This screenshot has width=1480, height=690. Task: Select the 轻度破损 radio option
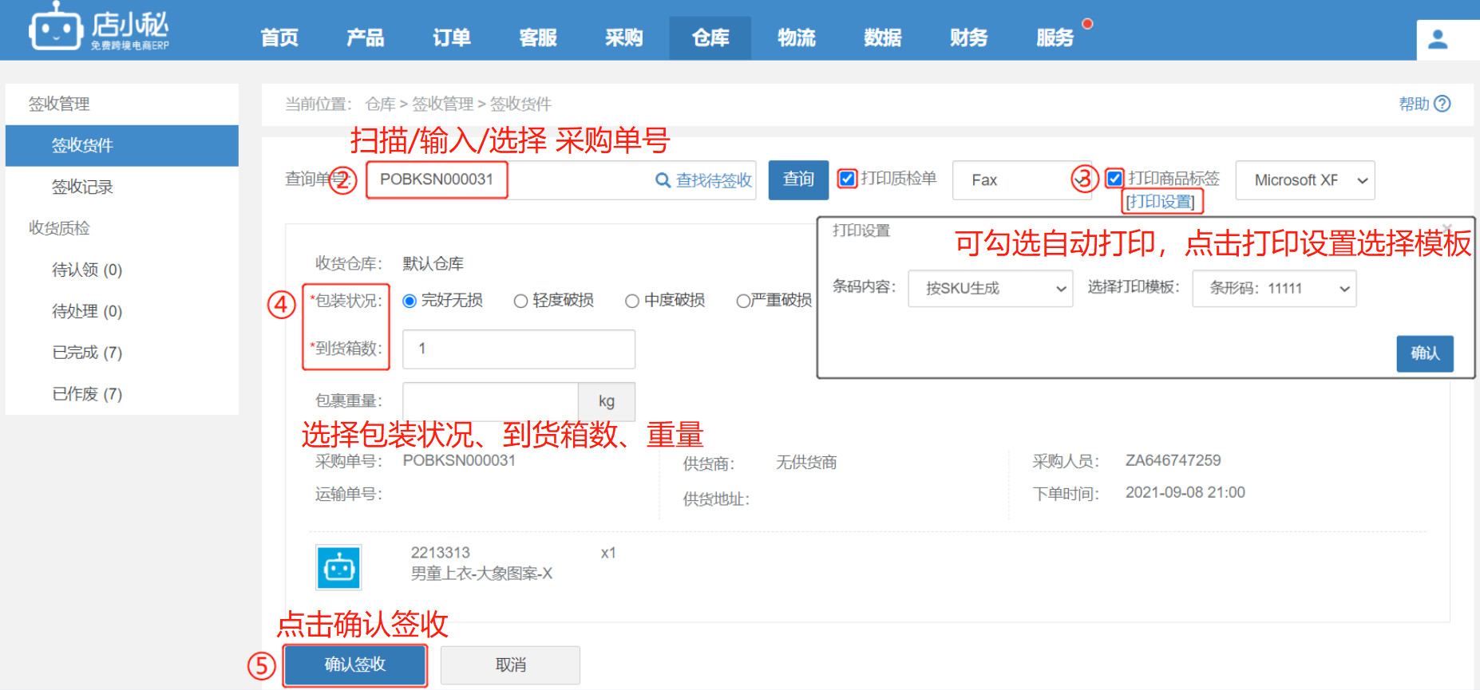coord(520,301)
